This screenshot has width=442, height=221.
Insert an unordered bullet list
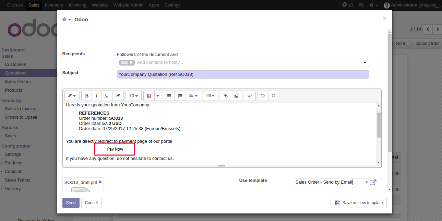click(x=169, y=96)
